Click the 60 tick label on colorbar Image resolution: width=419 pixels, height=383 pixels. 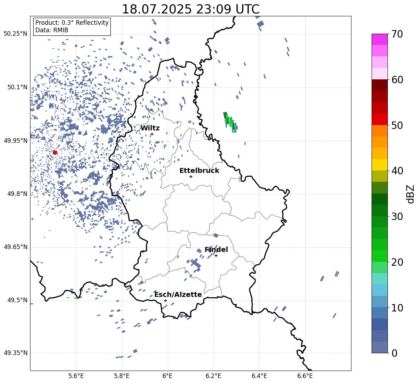coord(397,80)
